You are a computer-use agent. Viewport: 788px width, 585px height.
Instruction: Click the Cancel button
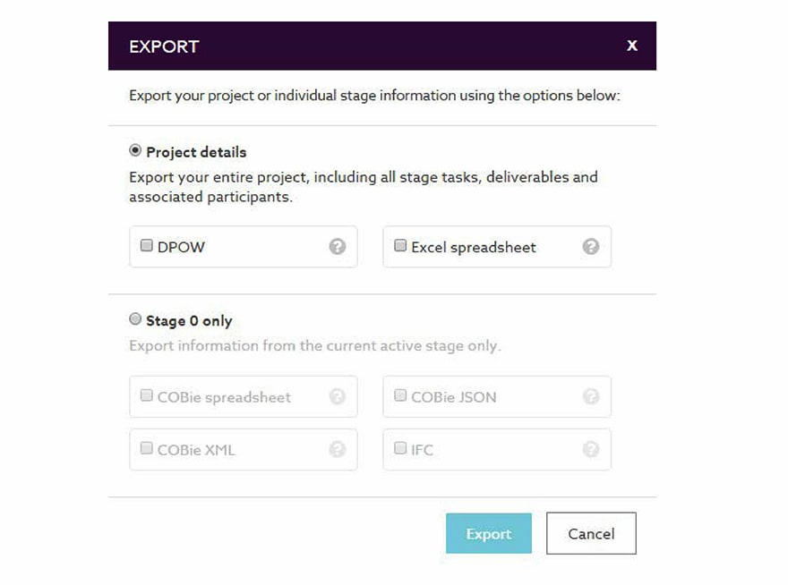(591, 534)
